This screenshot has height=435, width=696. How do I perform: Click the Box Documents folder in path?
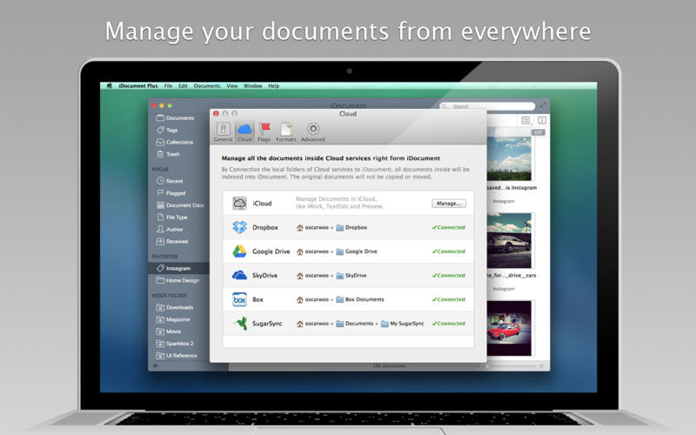tap(360, 299)
